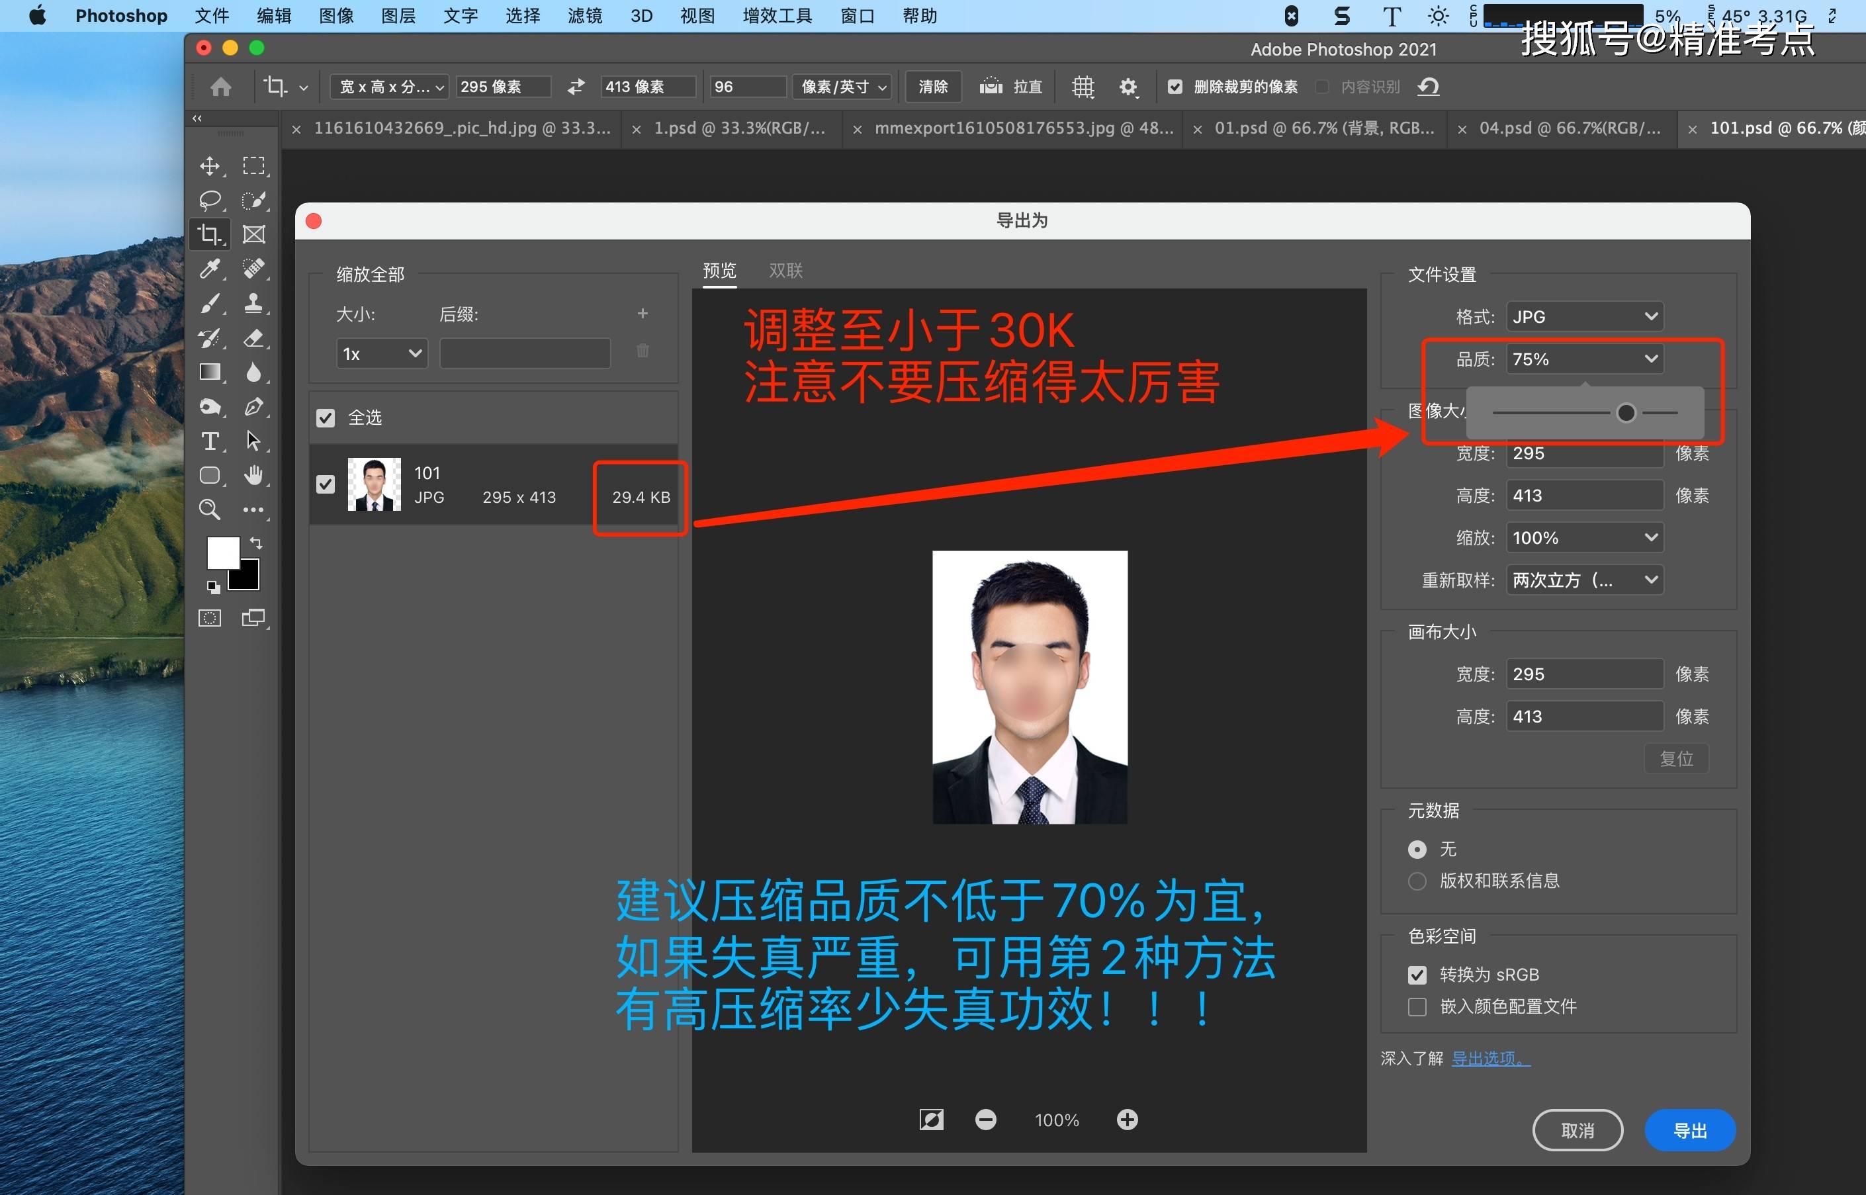This screenshot has height=1195, width=1866.
Task: Select the Pen tool
Action: pos(253,407)
